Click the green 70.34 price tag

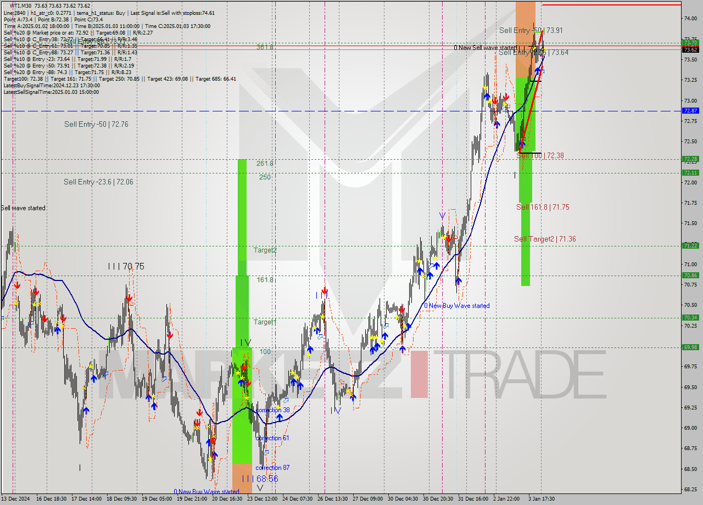point(690,318)
